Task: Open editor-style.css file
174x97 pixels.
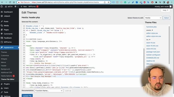Action: [152, 33]
